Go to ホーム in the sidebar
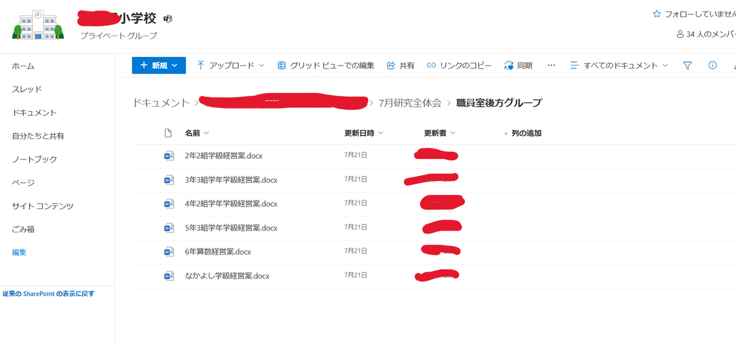The image size is (736, 344). pos(23,66)
